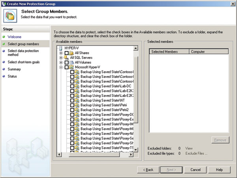Click the icon beside Backup Using Saved State\Lab-DC
Image resolution: width=237 pixels, height=178 pixels.
(x=77, y=86)
